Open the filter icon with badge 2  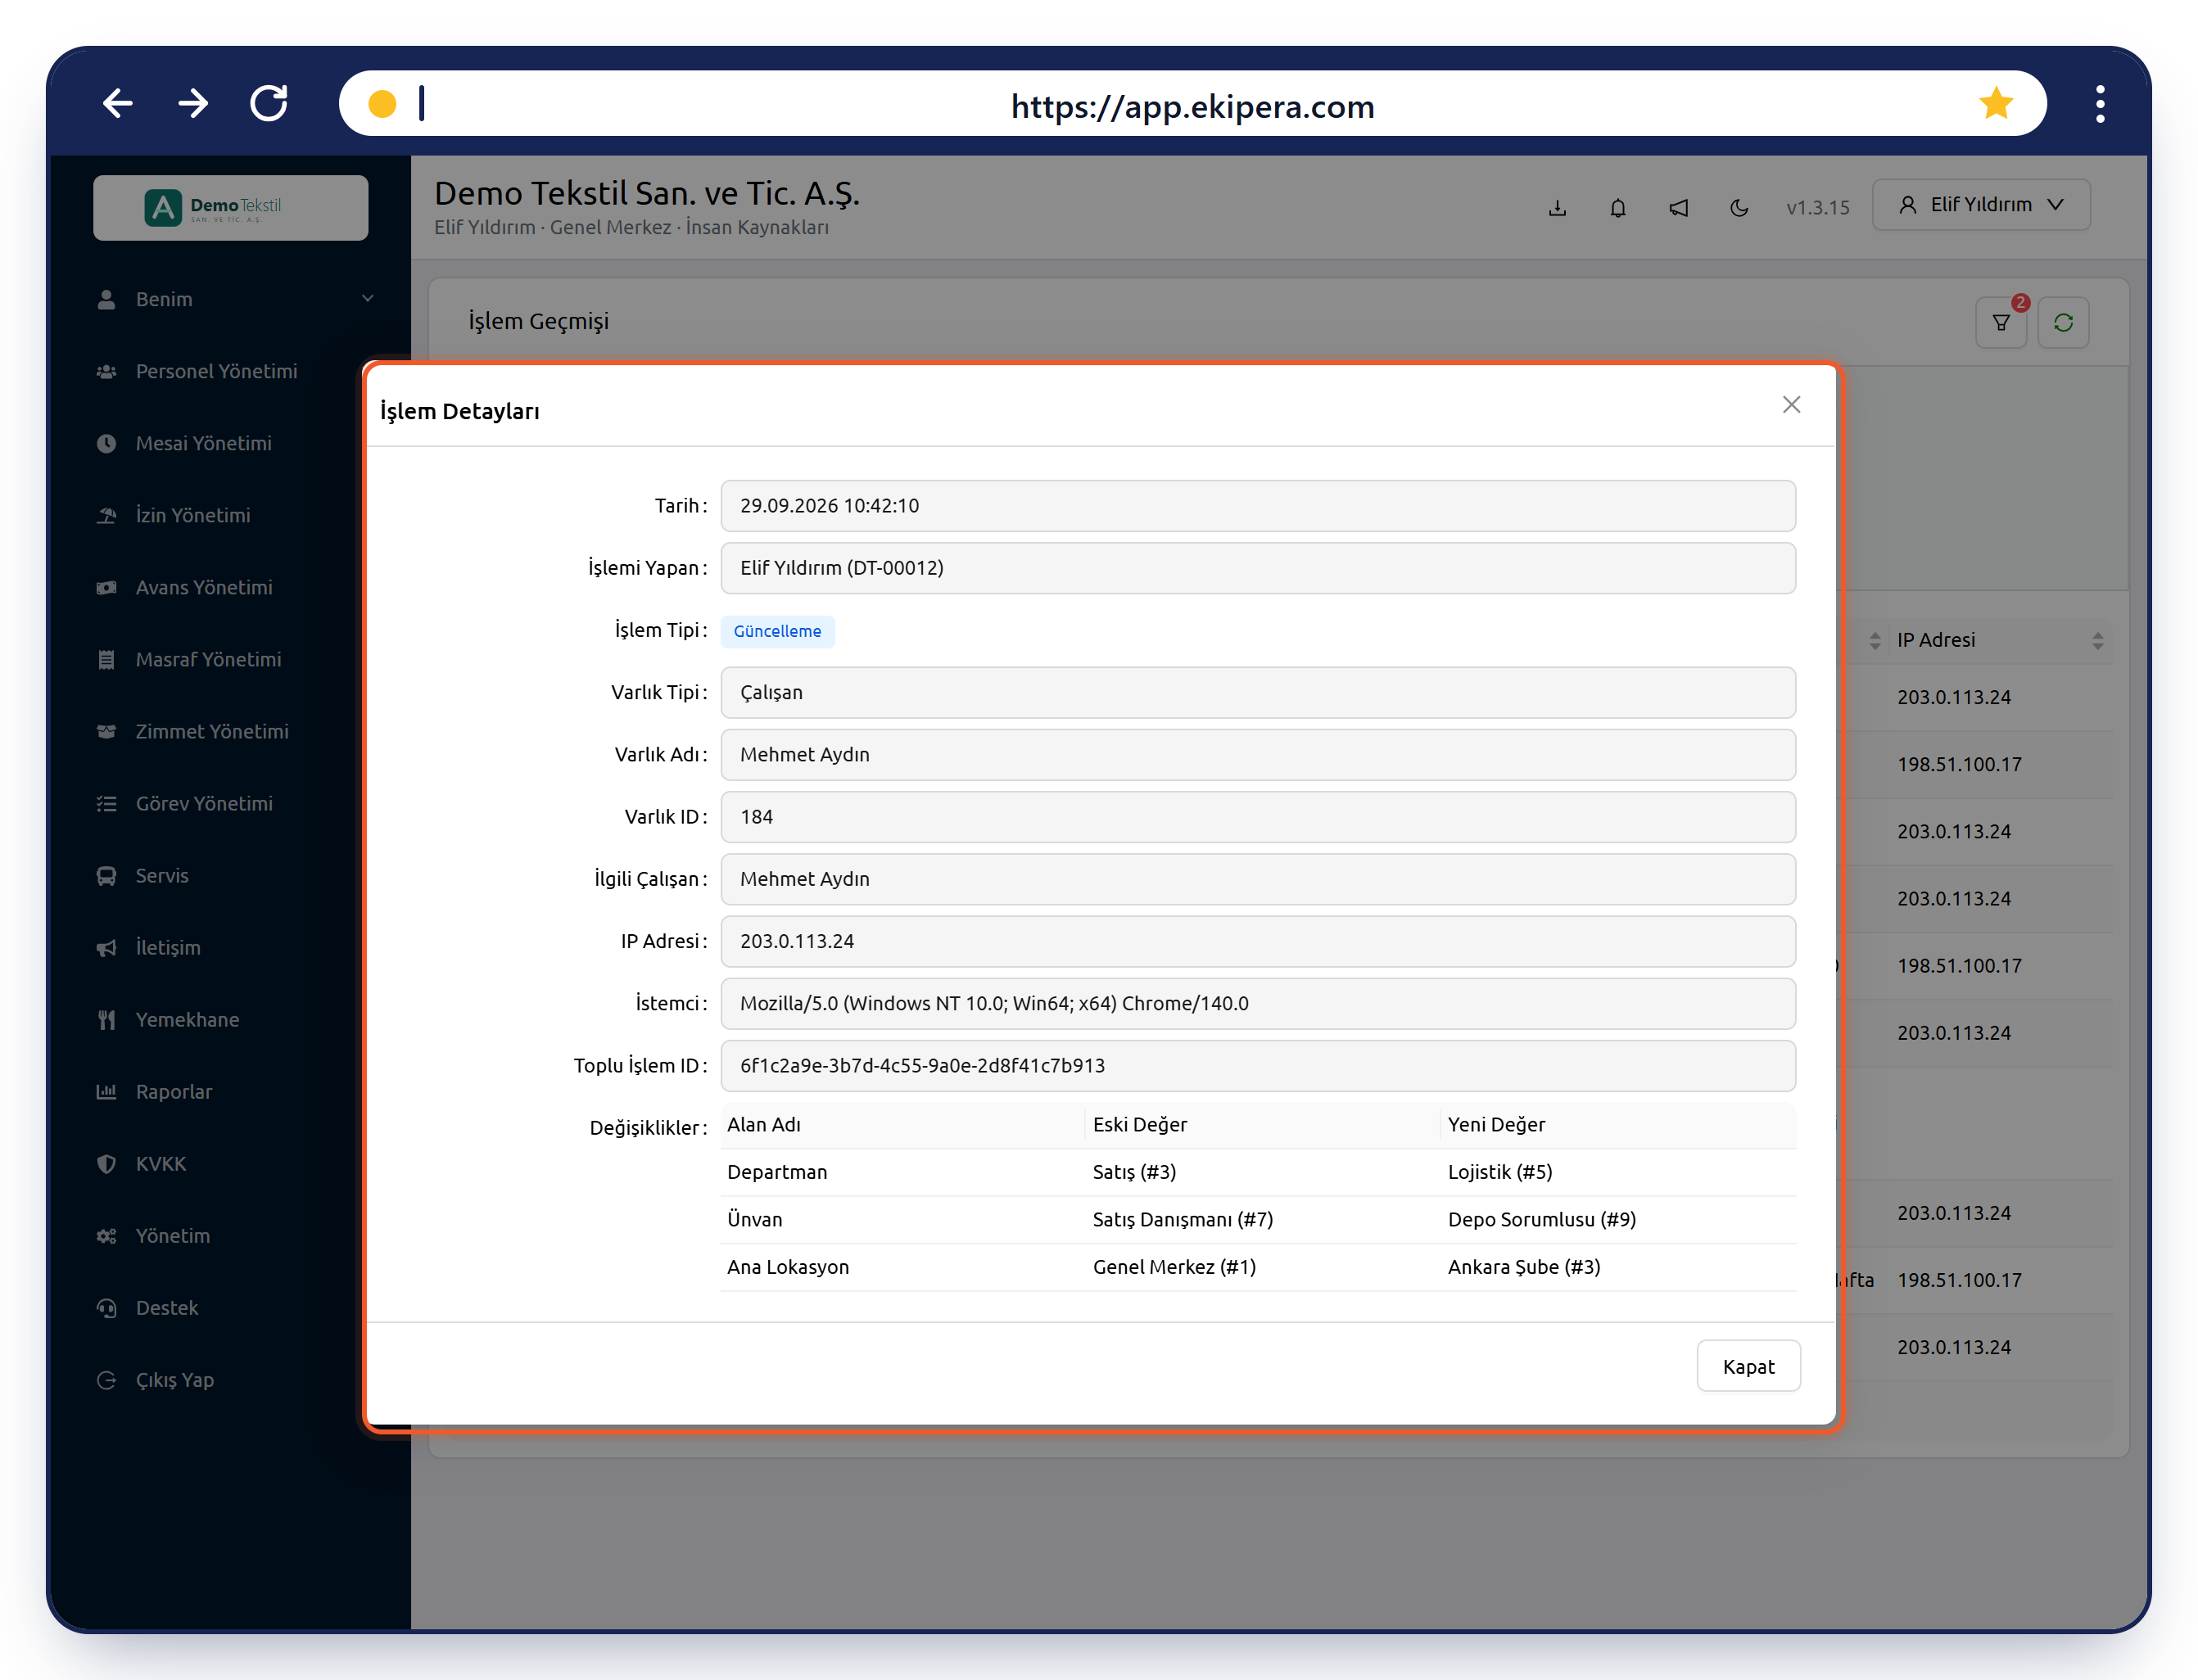[2001, 323]
